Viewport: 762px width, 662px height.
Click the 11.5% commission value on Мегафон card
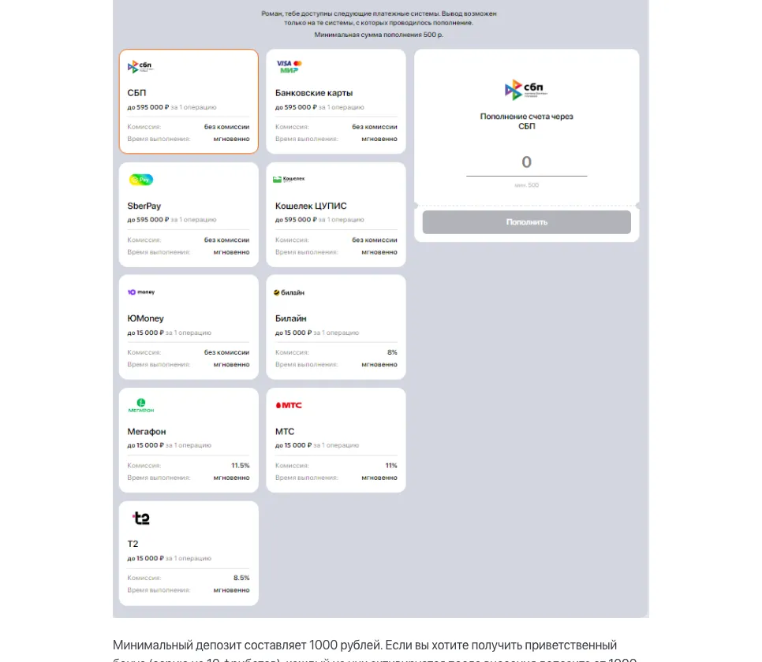(241, 465)
